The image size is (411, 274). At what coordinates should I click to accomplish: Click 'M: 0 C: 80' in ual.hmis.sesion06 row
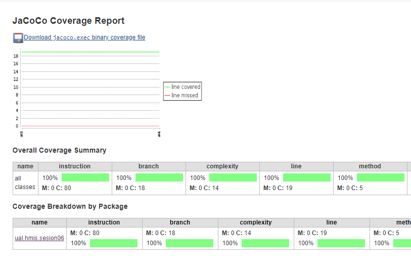(84, 233)
